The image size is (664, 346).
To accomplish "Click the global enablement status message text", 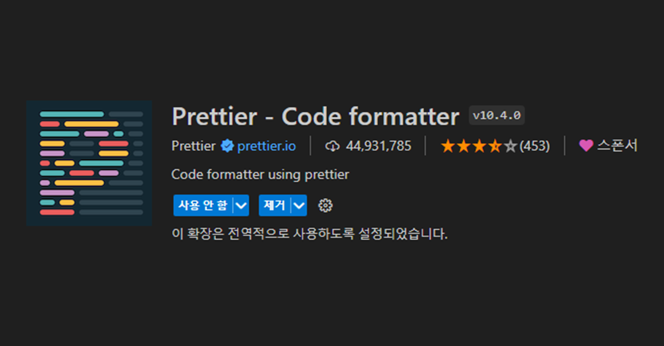I will (x=310, y=234).
